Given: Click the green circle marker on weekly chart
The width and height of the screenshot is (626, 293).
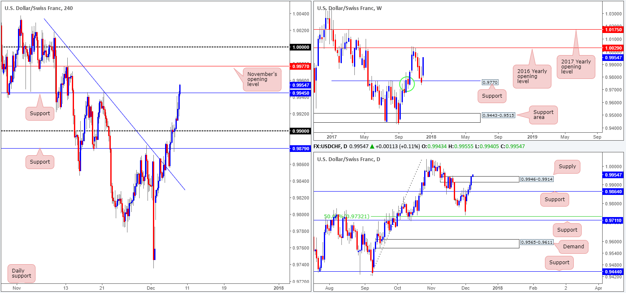Looking at the screenshot, I should [407, 83].
